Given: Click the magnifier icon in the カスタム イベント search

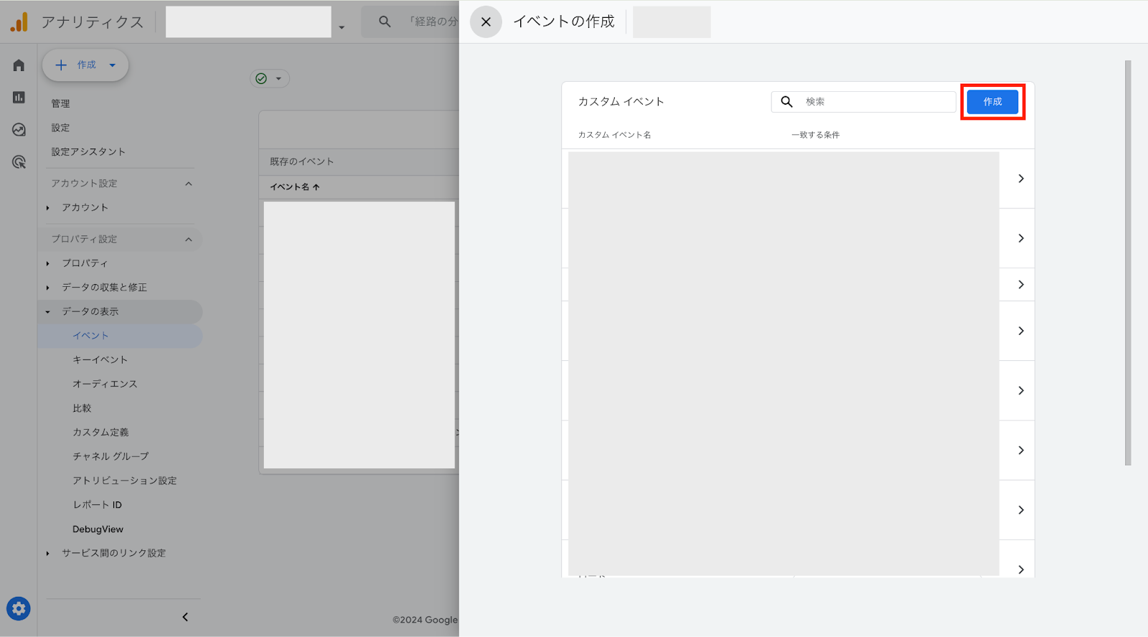Looking at the screenshot, I should pos(786,102).
